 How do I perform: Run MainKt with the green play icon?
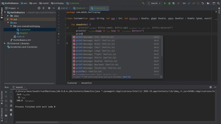pyautogui.click(x=165, y=3)
